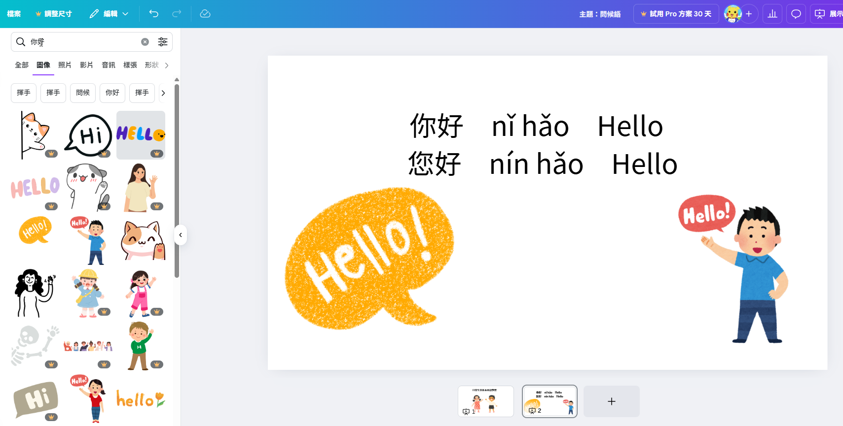Click the 展示 present button
This screenshot has height=426, width=843.
pos(828,14)
